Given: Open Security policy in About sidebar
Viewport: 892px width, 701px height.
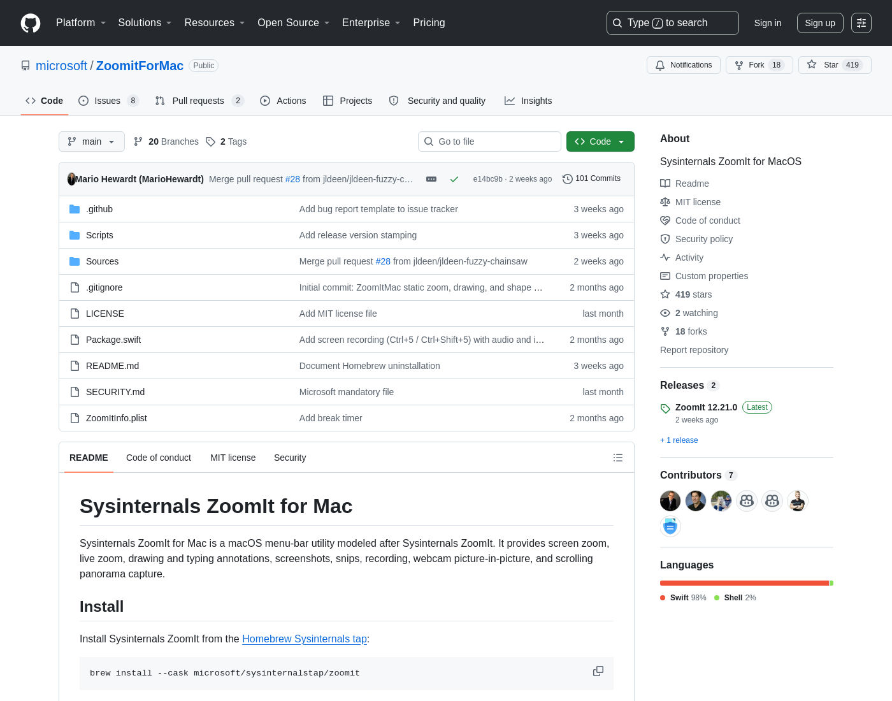Looking at the screenshot, I should 696,239.
